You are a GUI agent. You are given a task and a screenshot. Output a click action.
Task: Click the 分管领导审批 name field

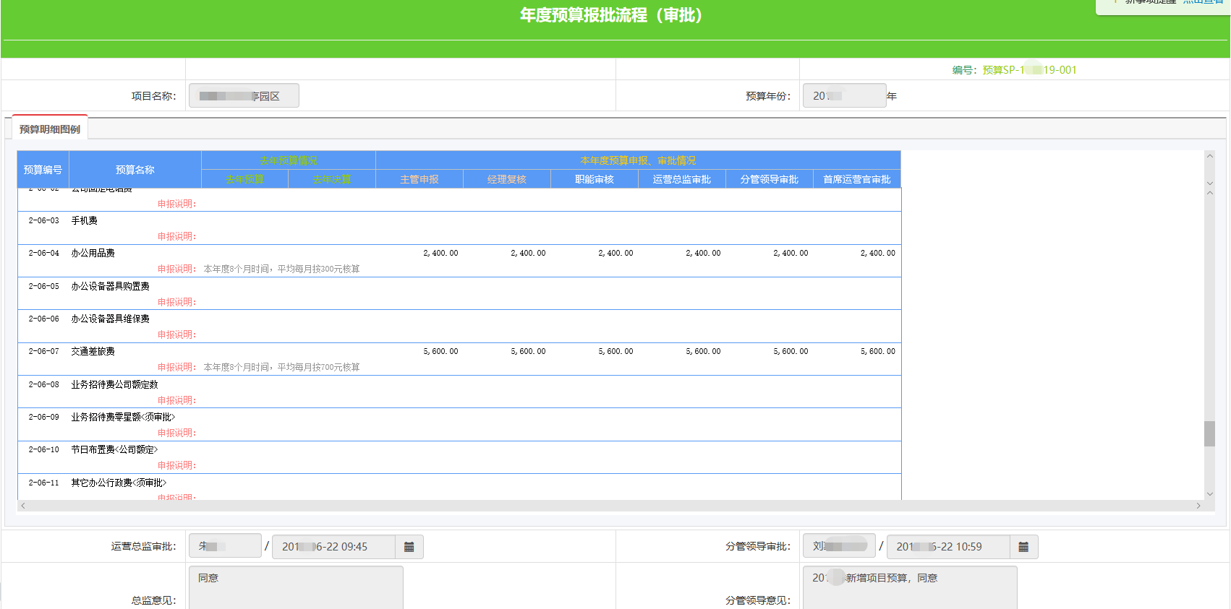[838, 546]
